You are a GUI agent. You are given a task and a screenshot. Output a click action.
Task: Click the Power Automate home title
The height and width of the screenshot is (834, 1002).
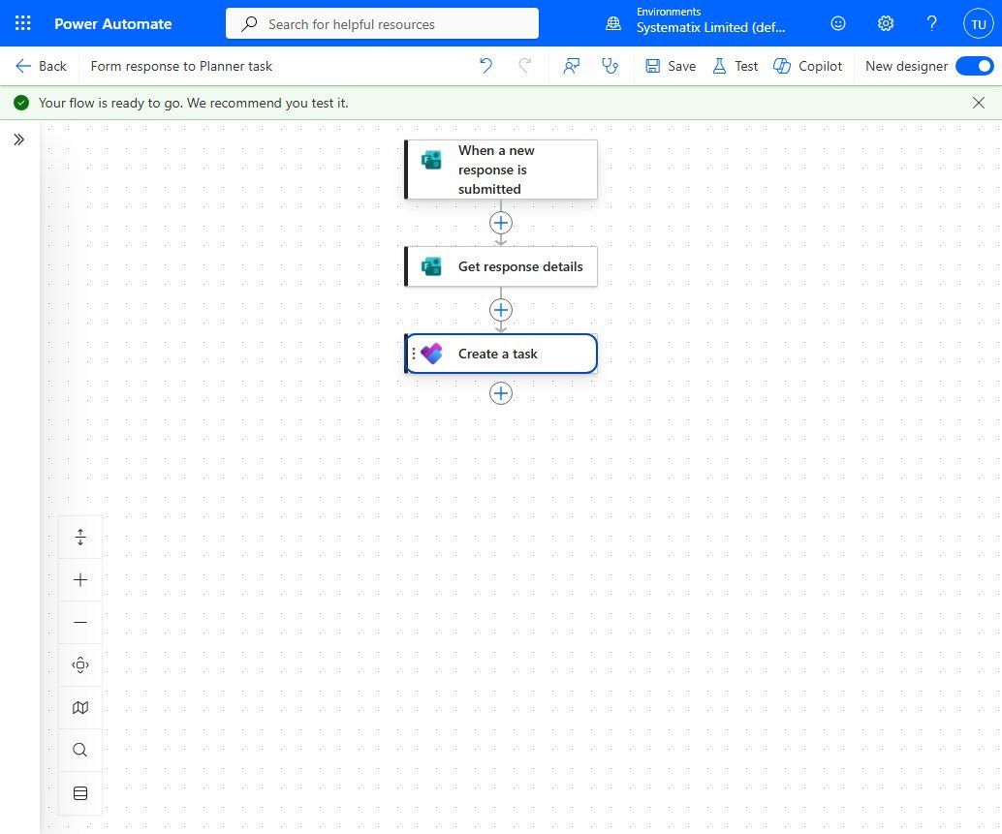[112, 23]
